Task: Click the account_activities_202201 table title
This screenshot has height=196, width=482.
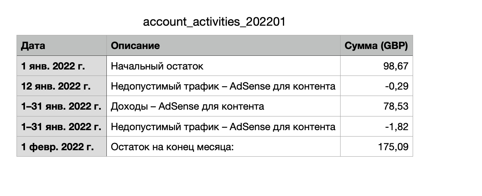Action: coord(214,22)
